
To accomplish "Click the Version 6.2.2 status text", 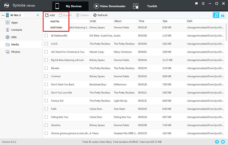I will tap(9, 142).
